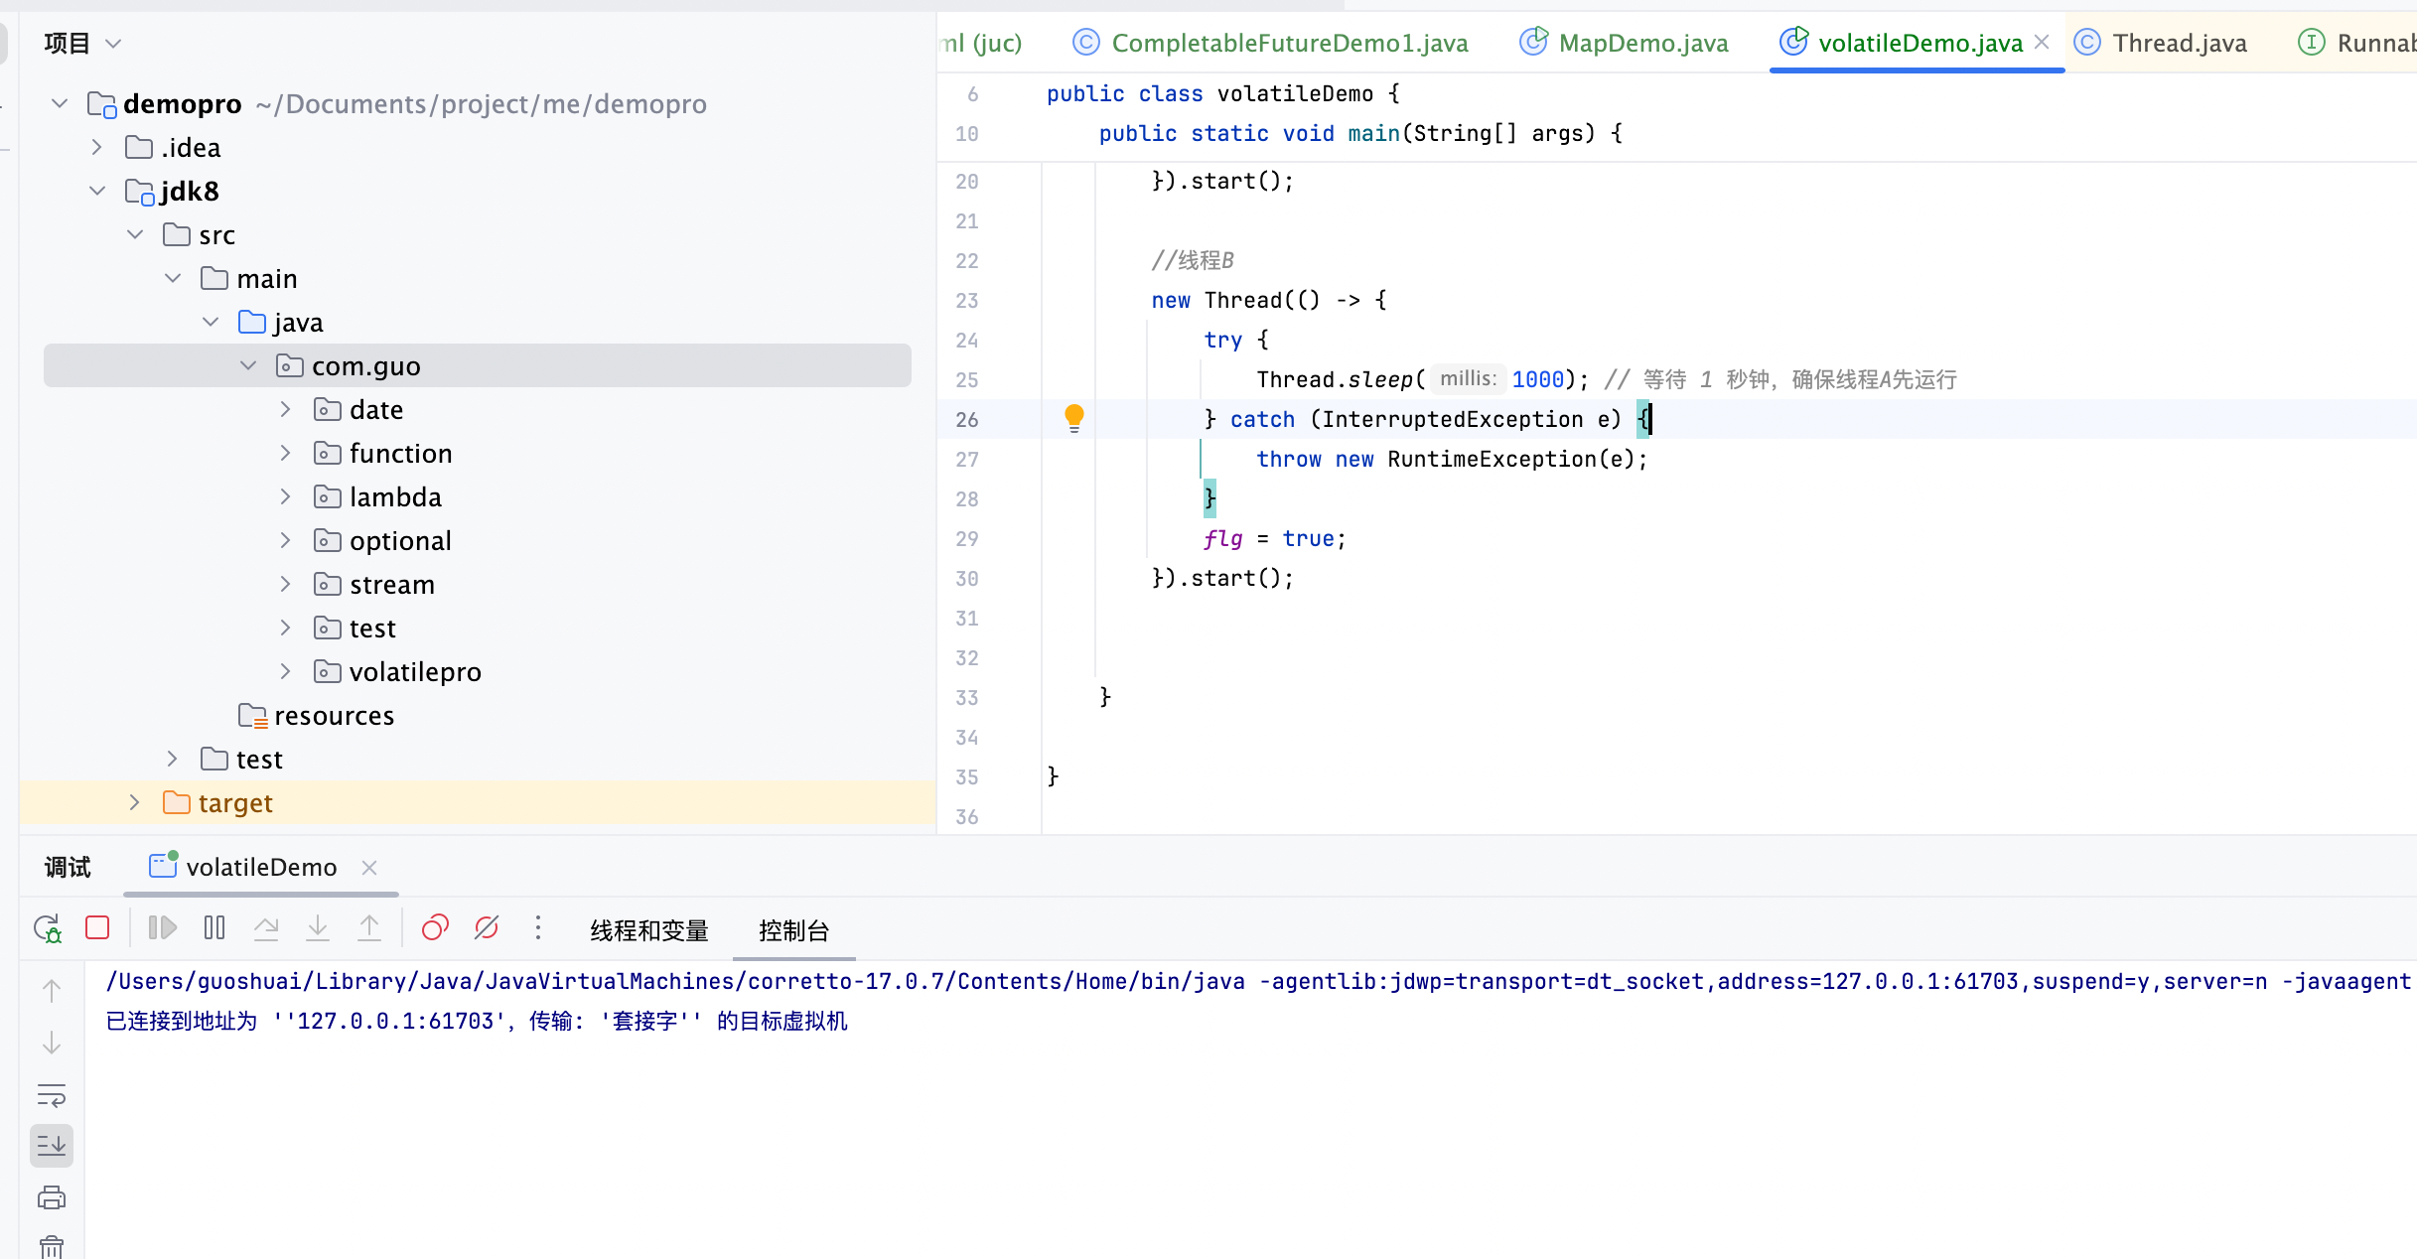Close the volatileDemo.java editor tab
2417x1259 pixels.
pos(2043,43)
